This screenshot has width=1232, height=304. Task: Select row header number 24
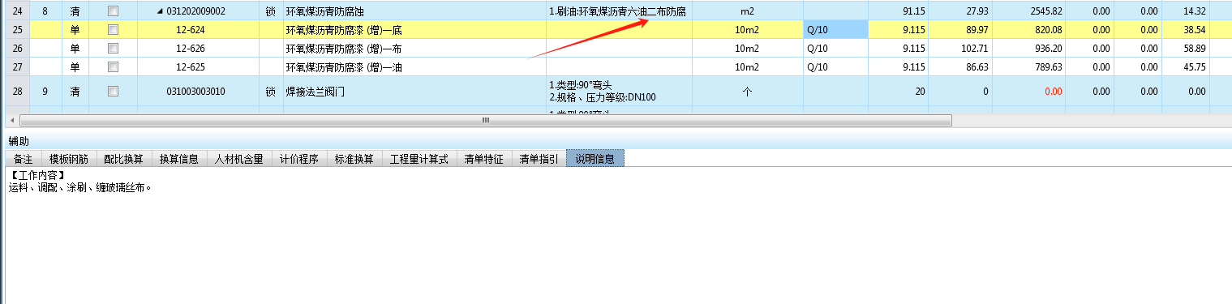[19, 11]
